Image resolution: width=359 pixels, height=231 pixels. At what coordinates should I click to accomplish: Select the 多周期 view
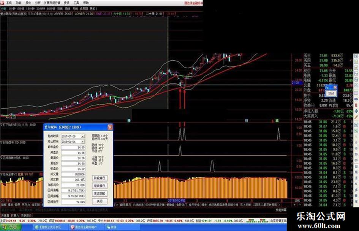click(84, 9)
